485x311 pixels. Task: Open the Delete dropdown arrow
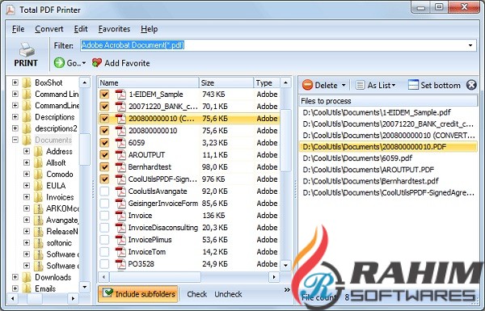point(344,85)
